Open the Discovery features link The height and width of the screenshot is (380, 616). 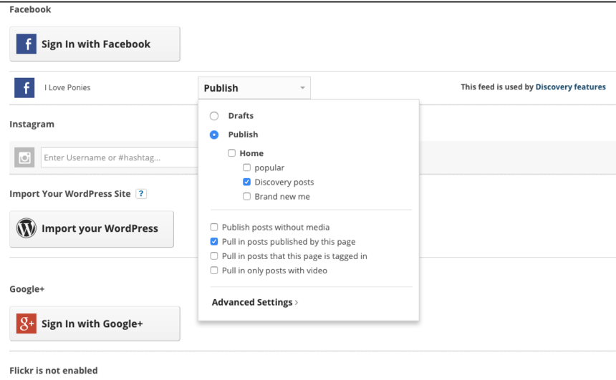570,87
